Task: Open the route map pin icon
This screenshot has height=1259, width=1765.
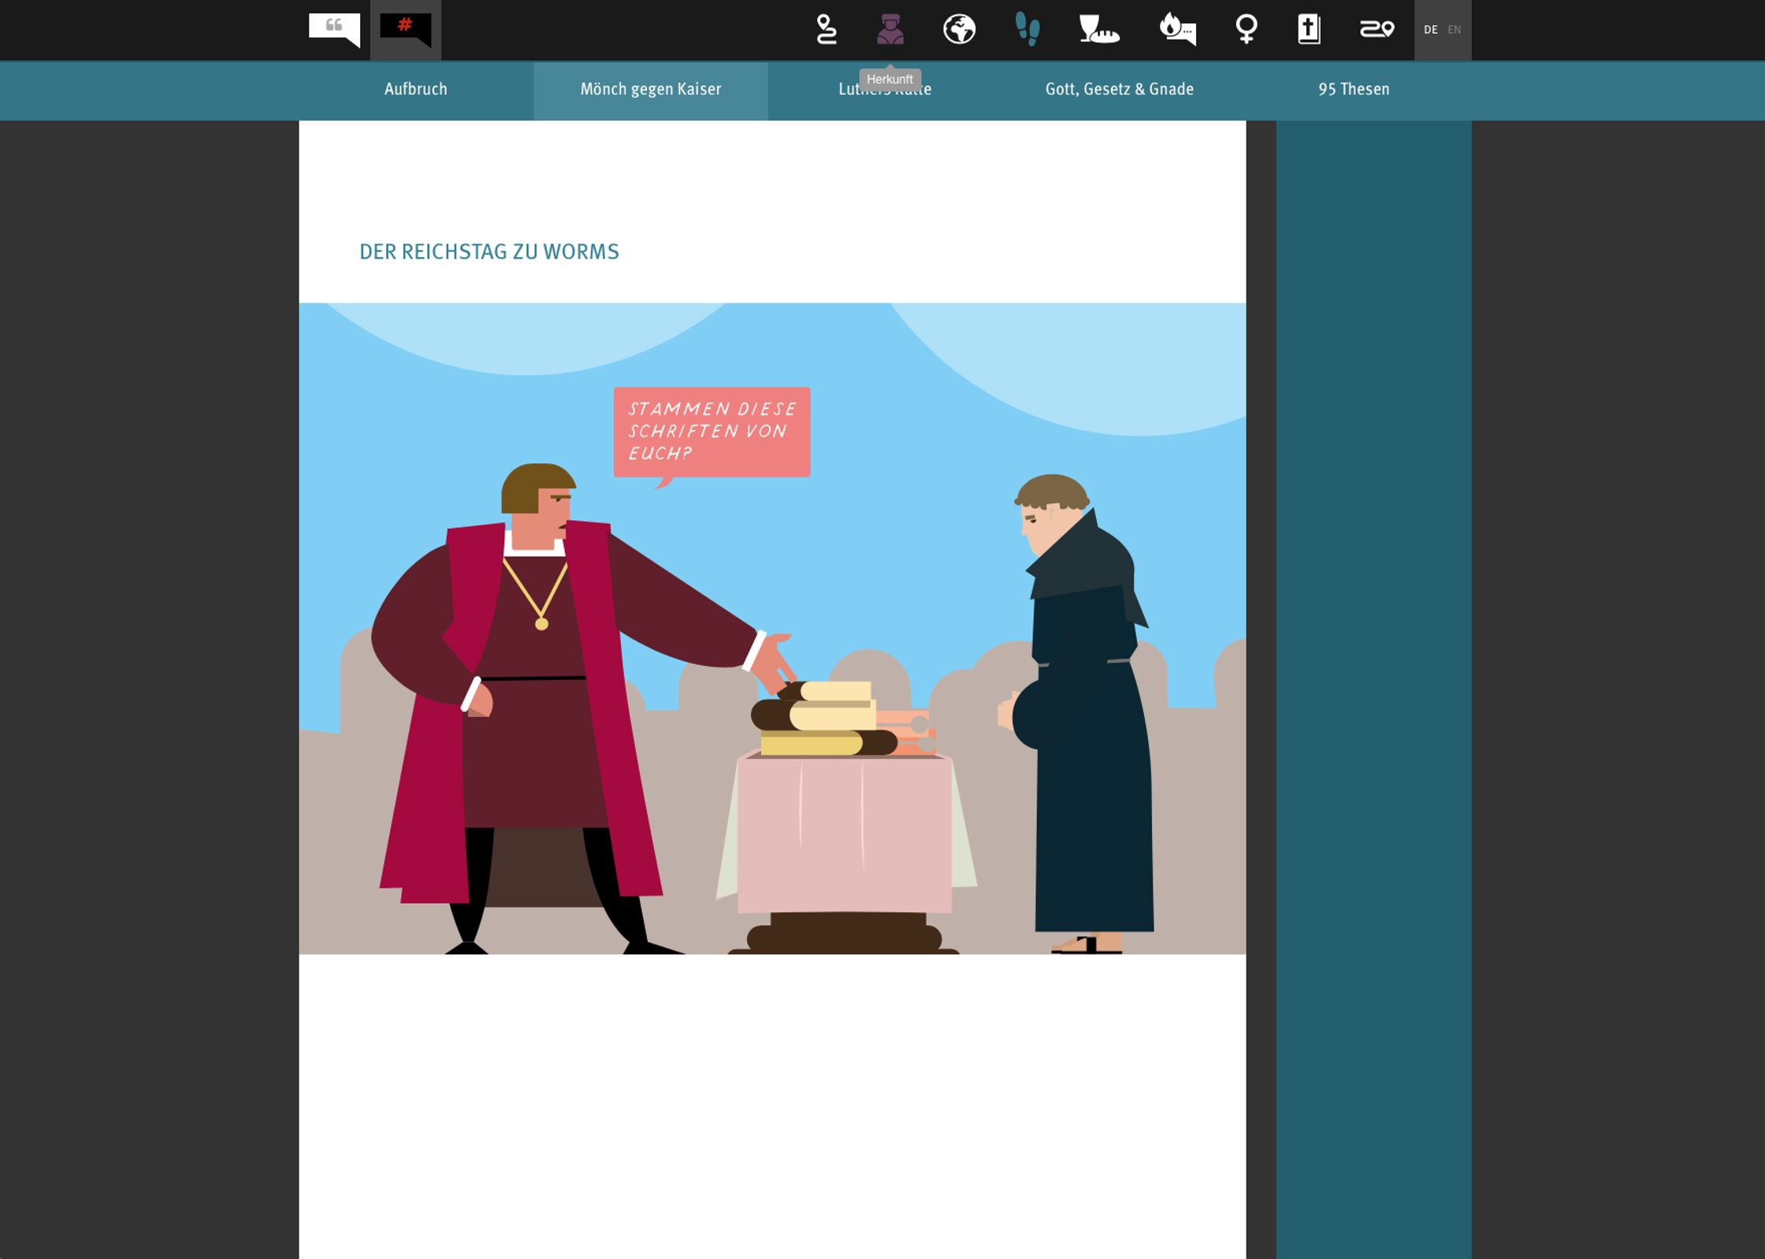Action: pyautogui.click(x=826, y=29)
